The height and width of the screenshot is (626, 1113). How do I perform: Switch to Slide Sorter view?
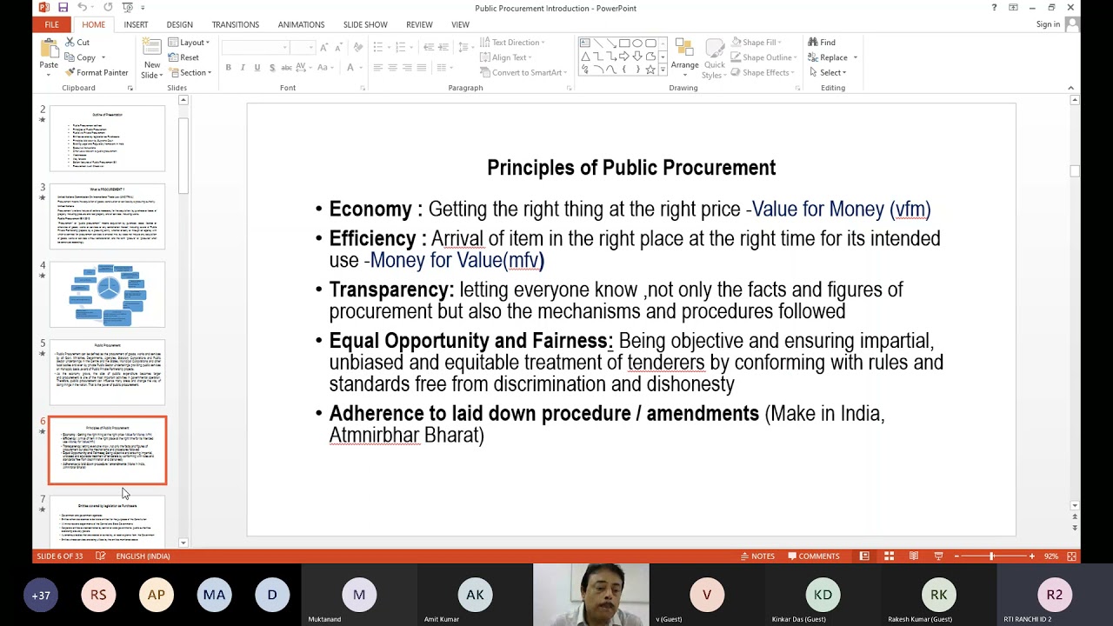889,556
